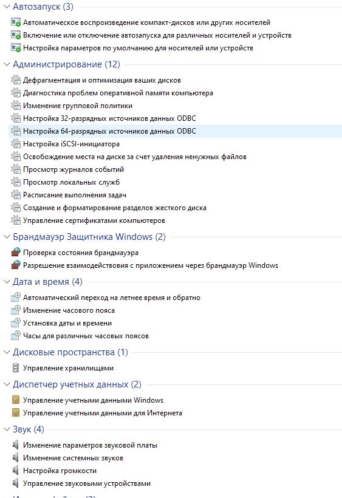
Task: Open Управление звуковыми устройствами
Action: tap(87, 483)
